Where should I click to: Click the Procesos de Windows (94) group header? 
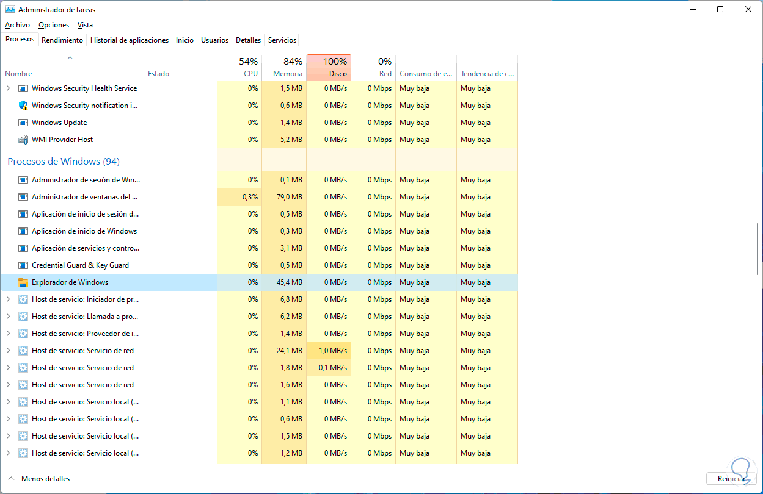64,162
